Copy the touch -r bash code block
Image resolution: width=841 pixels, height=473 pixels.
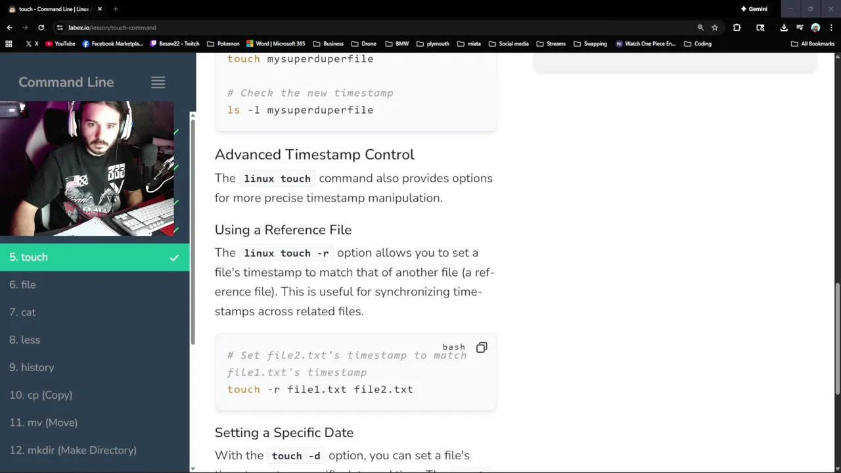482,348
